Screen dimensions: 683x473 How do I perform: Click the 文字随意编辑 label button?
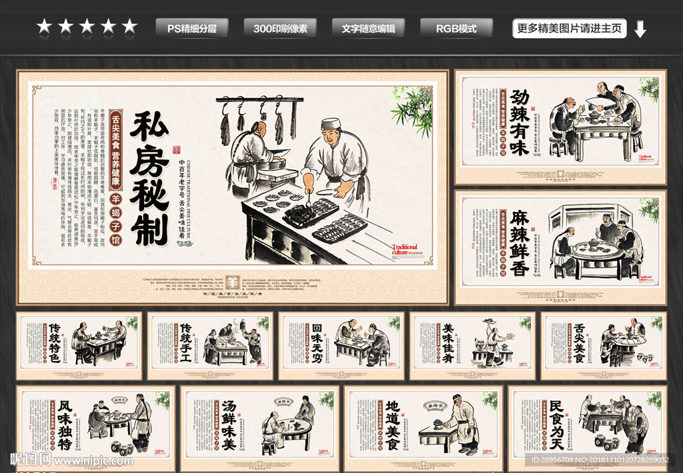tap(368, 29)
